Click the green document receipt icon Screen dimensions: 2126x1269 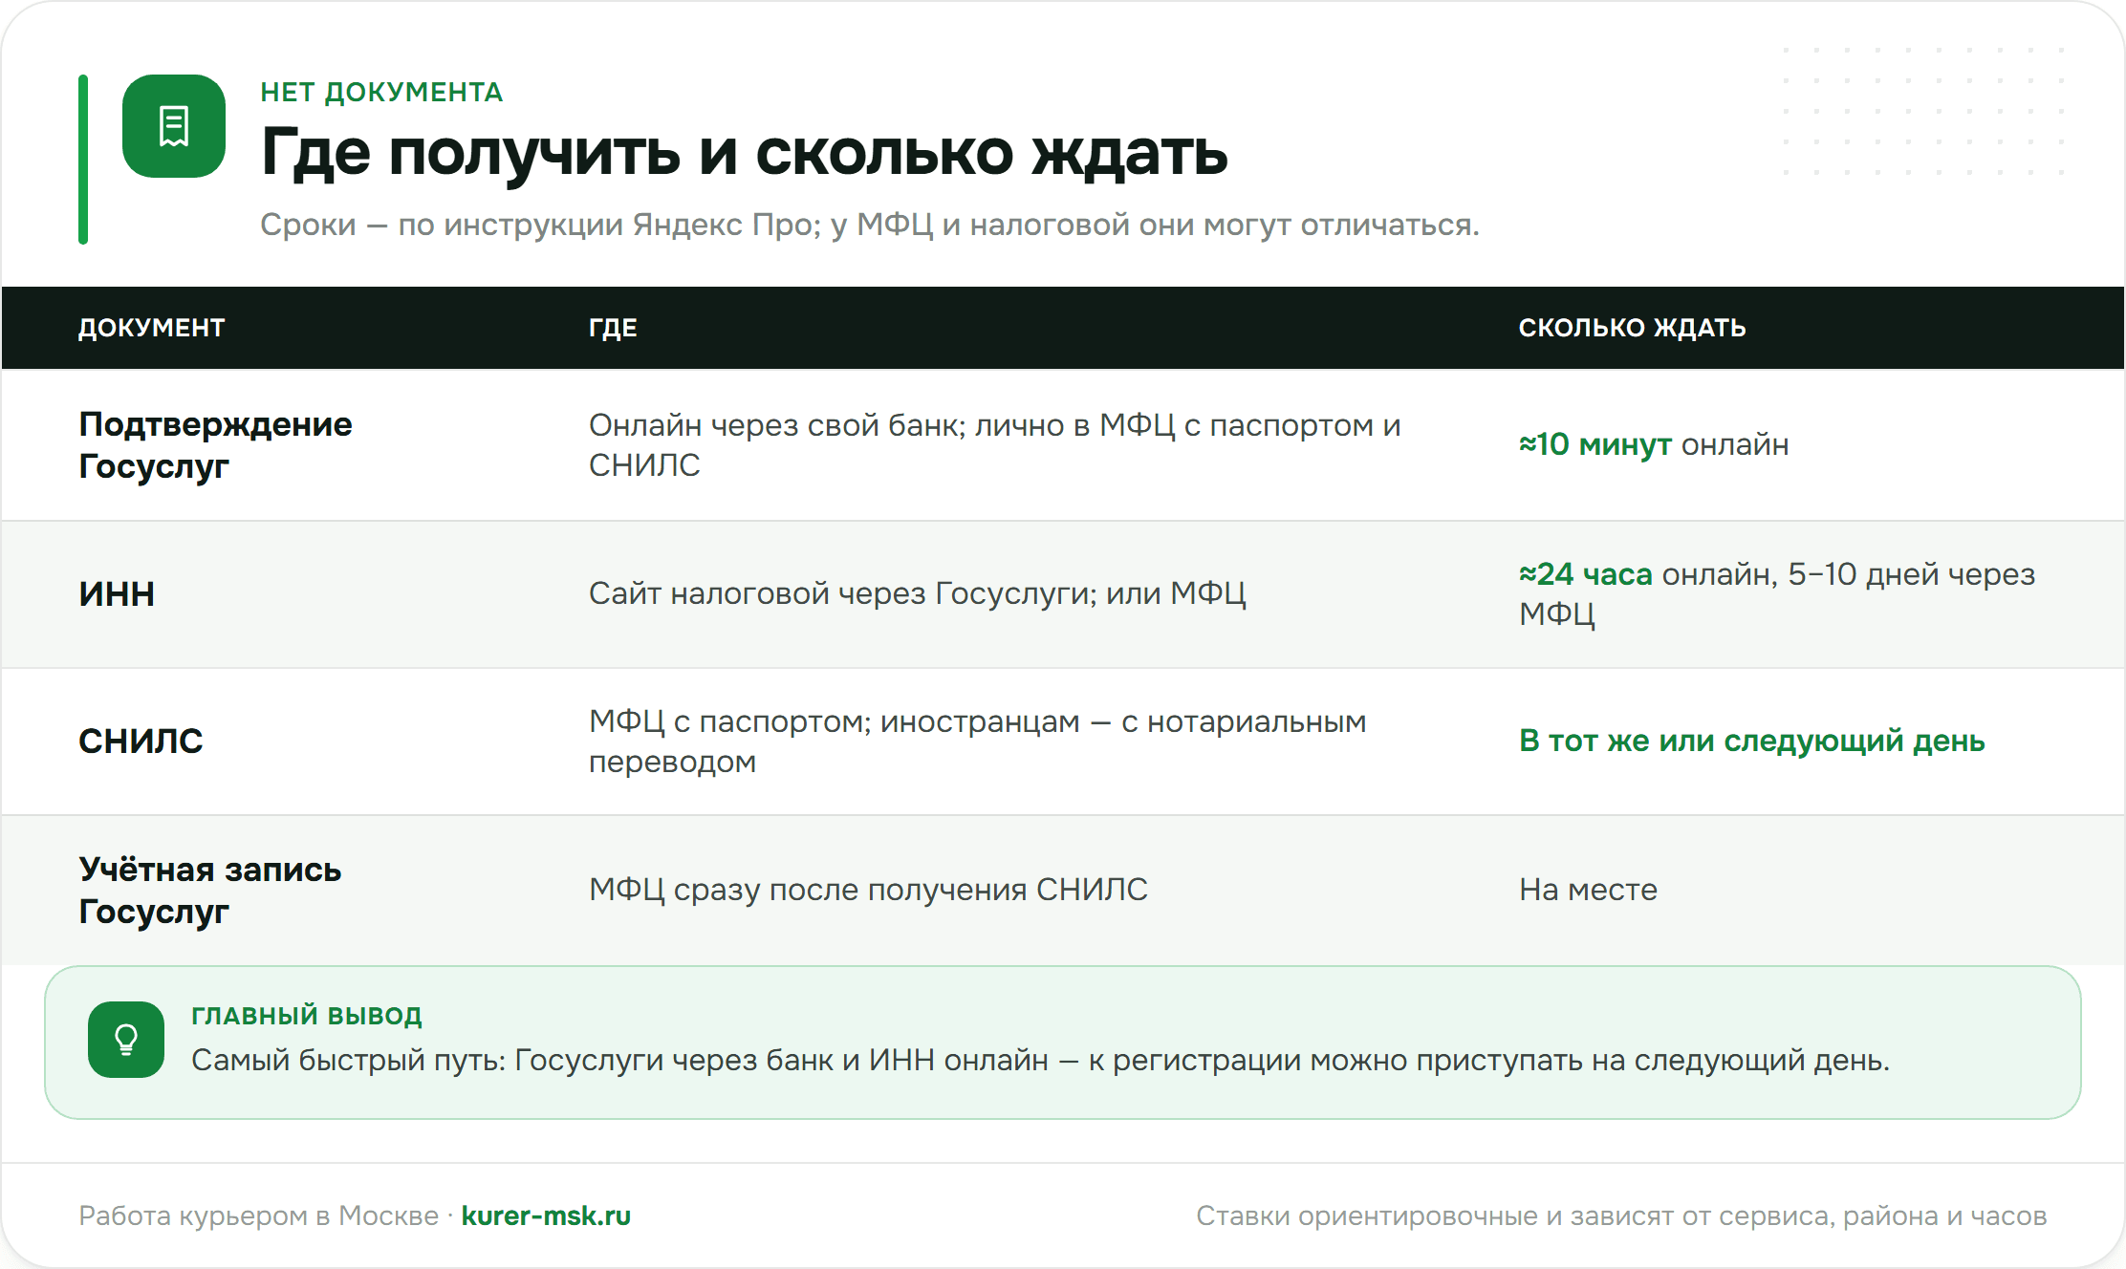coord(174,126)
